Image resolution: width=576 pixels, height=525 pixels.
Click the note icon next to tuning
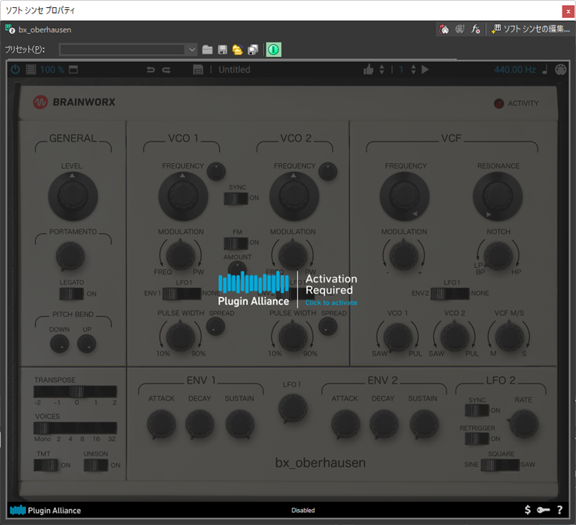(545, 69)
